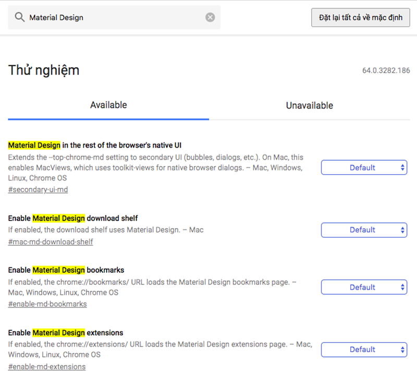Click the stepper arrows on the bookmarks dropdown

point(402,287)
